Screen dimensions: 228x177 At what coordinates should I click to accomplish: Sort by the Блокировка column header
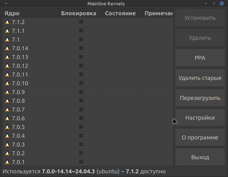click(81, 13)
